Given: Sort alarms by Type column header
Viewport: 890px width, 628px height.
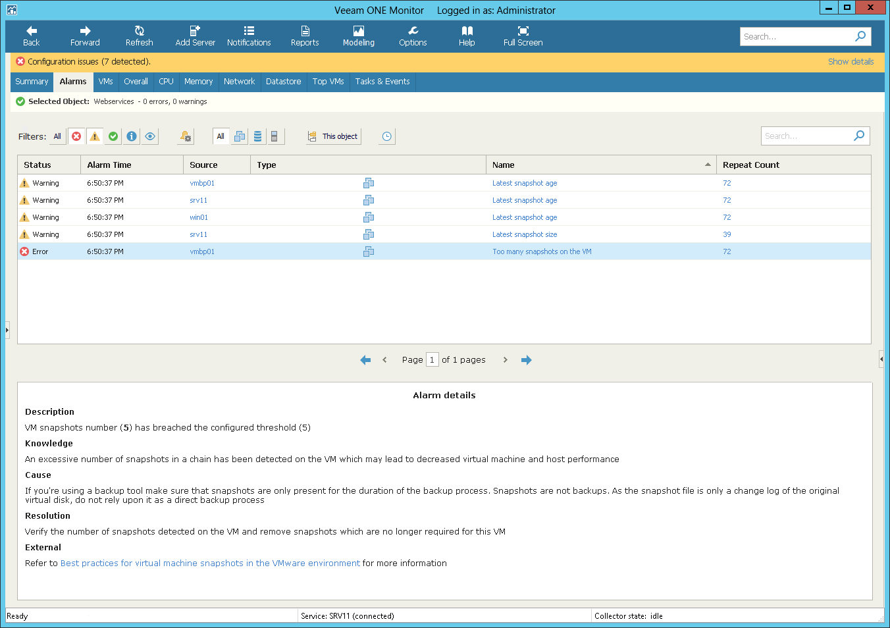Looking at the screenshot, I should (368, 165).
